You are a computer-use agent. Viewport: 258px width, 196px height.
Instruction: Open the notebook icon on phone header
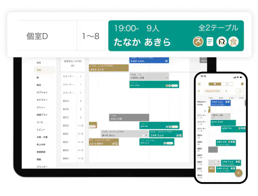(242, 84)
